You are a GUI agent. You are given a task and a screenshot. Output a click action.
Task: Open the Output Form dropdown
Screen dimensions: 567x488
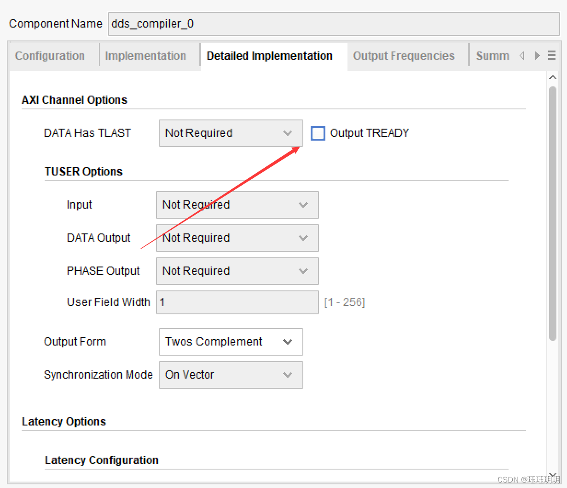[231, 342]
